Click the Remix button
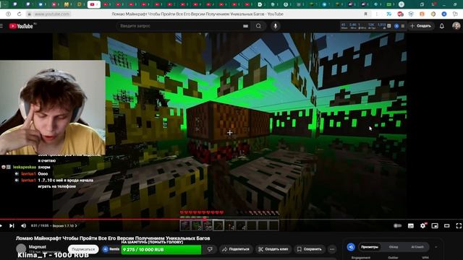This screenshot has height=260, width=463. coord(111,249)
